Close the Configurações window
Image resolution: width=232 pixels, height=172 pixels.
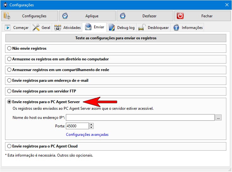227,5
